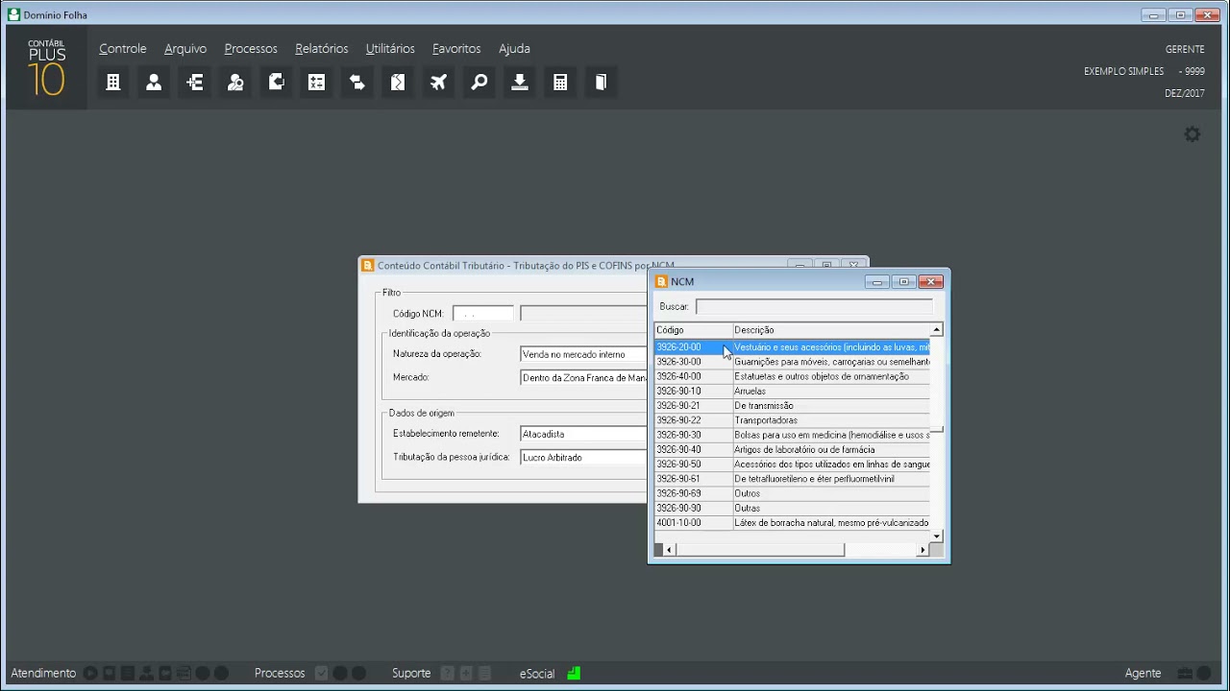The width and height of the screenshot is (1230, 691).
Task: Click the torn document rescission icon
Action: 398,83
